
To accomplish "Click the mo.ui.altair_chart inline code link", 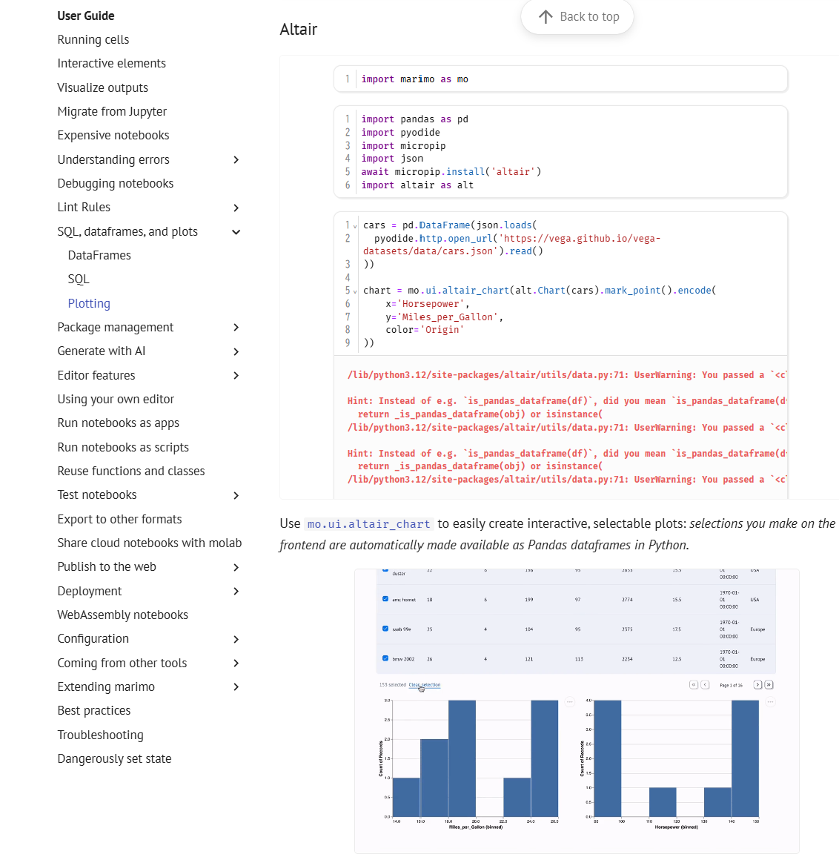I will tap(369, 524).
